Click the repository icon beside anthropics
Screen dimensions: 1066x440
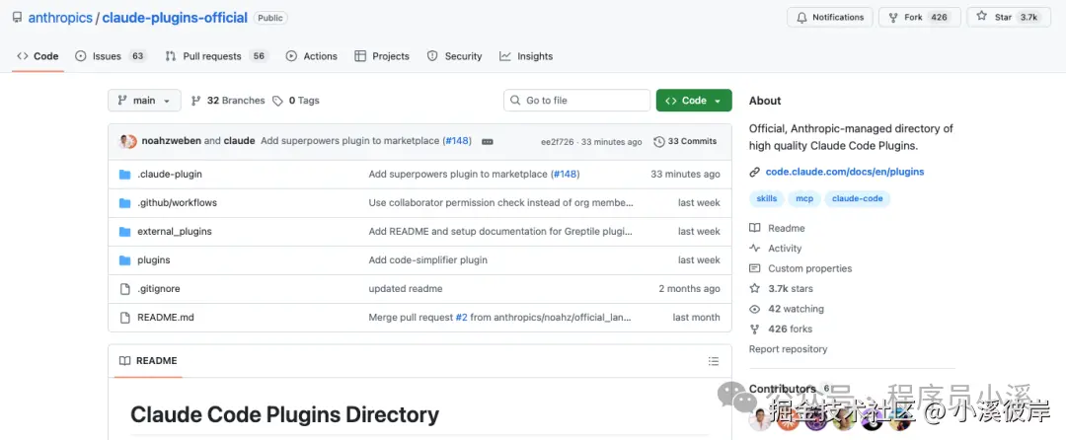17,18
